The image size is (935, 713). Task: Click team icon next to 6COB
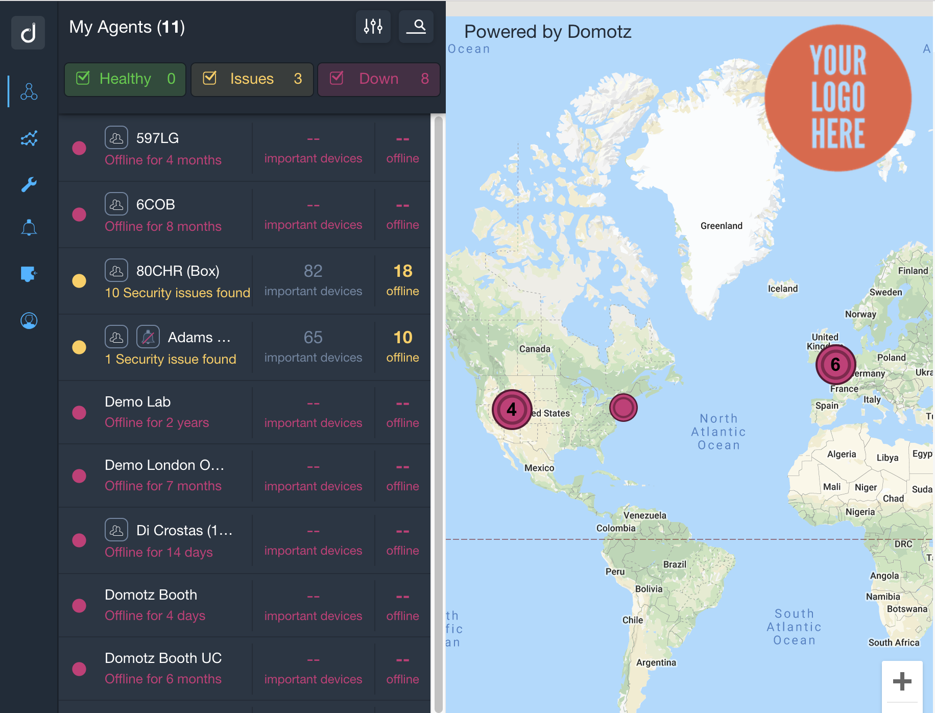click(116, 204)
